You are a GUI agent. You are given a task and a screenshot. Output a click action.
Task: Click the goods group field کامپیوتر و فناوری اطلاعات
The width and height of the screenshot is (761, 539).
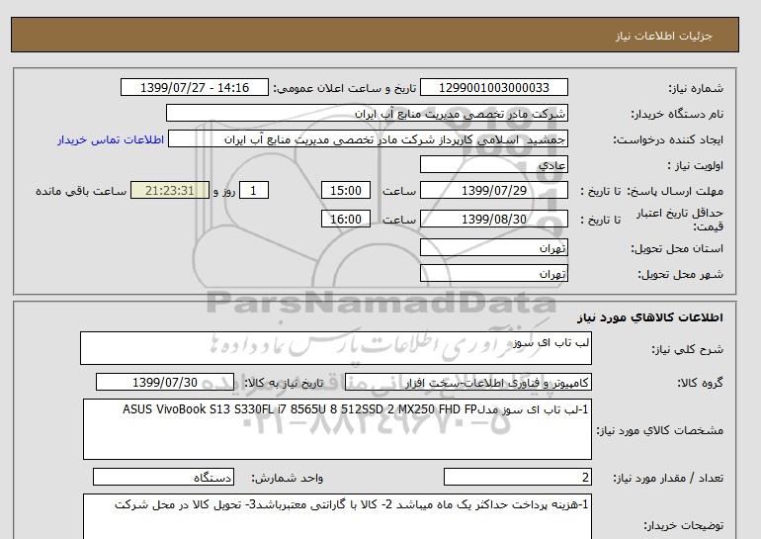(x=467, y=382)
